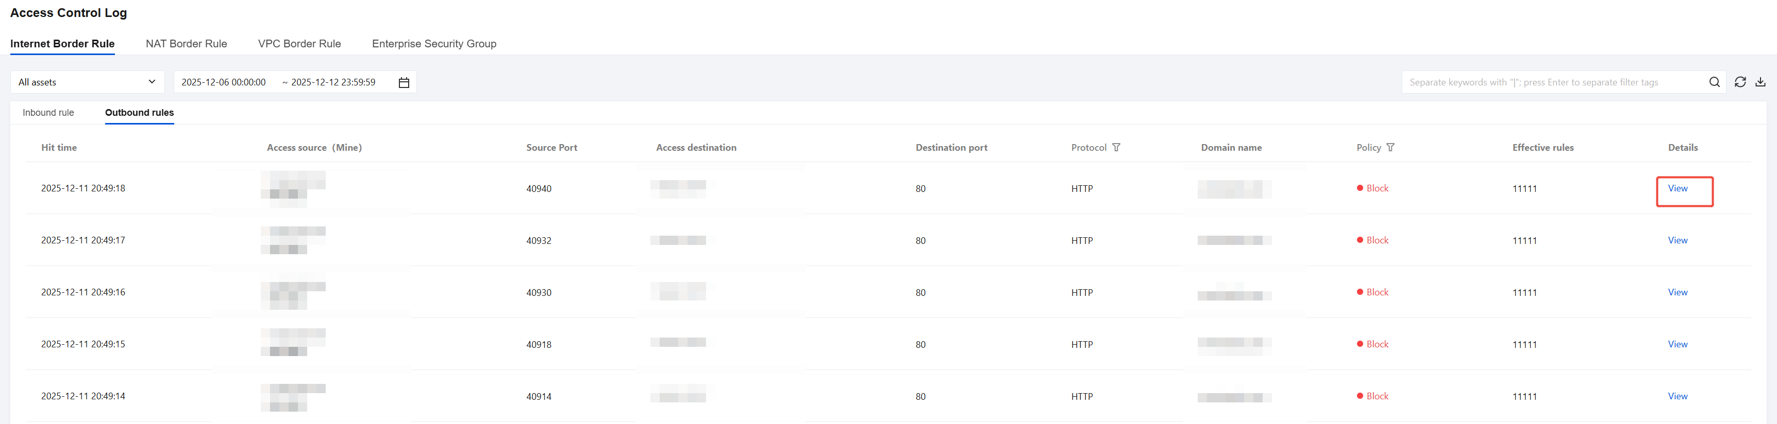Click effective rule 11111 in the 40932 row
This screenshot has height=424, width=1777.
tap(1524, 241)
